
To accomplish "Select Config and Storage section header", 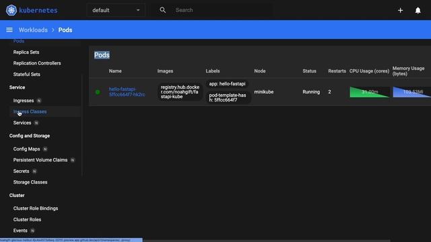I will point(30,136).
